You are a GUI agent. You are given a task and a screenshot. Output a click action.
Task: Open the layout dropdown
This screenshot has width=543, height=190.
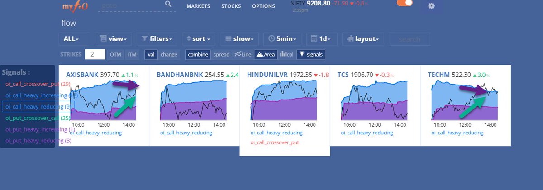363,39
